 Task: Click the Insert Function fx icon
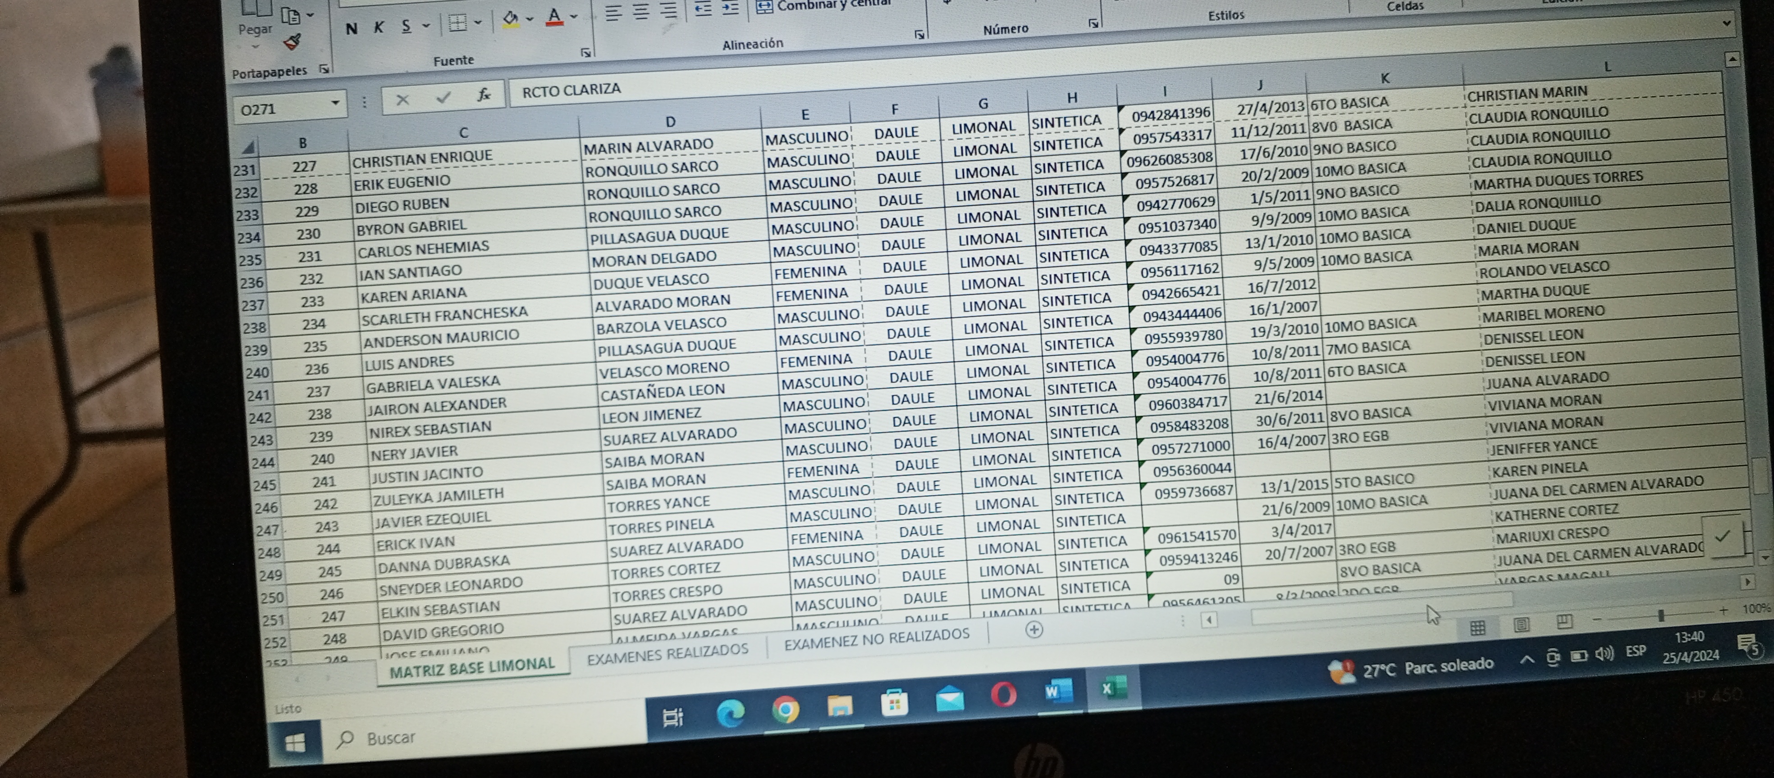484,95
